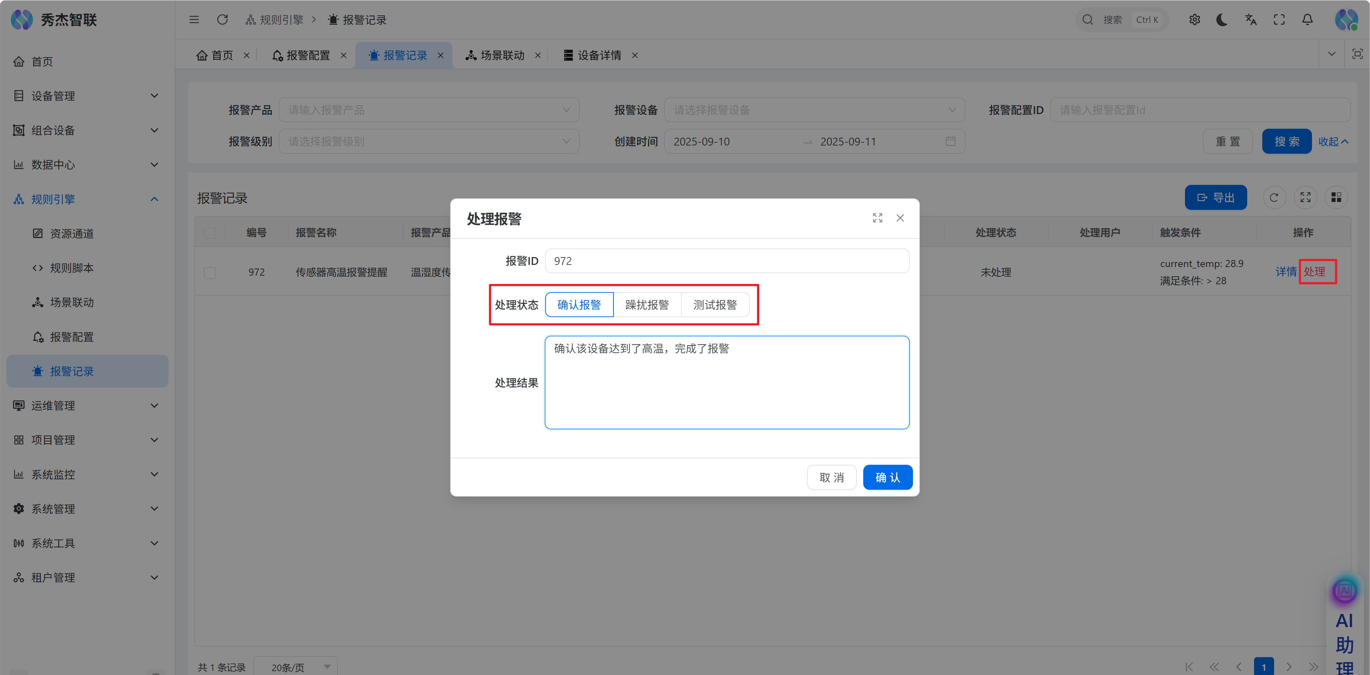Open the 报警级别 dropdown
Image resolution: width=1370 pixels, height=675 pixels.
429,142
